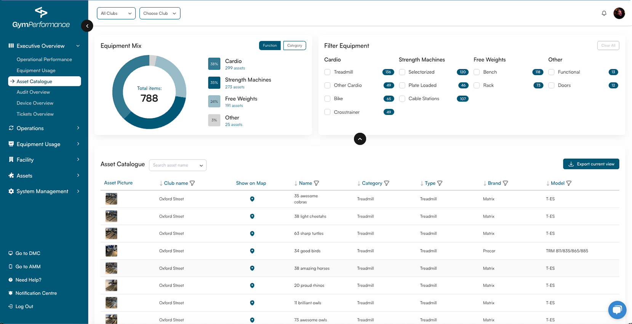Open the user profile avatar

point(619,13)
